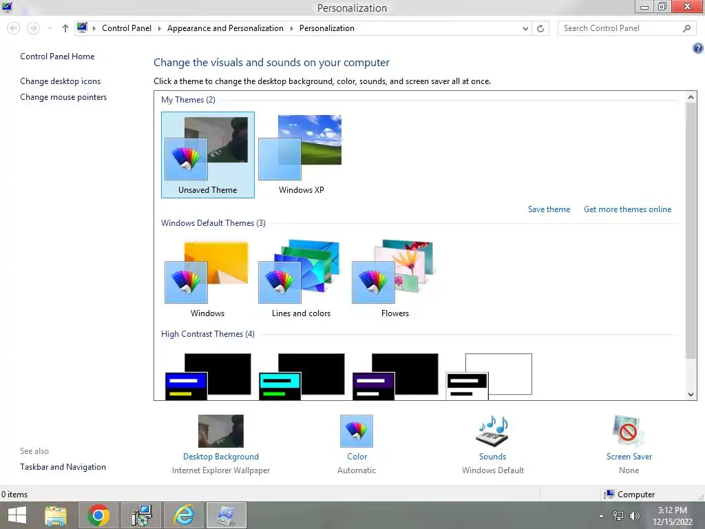Expand arrow after Control Panel breadcrumb
Viewport: 705px width, 529px height.
[159, 28]
